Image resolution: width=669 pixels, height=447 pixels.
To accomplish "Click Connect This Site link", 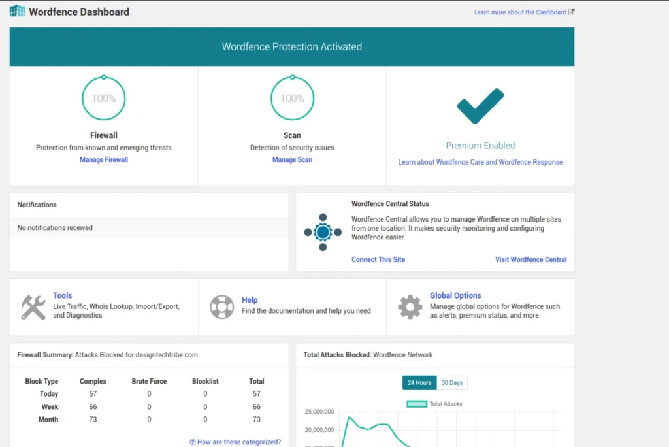I will 378,259.
